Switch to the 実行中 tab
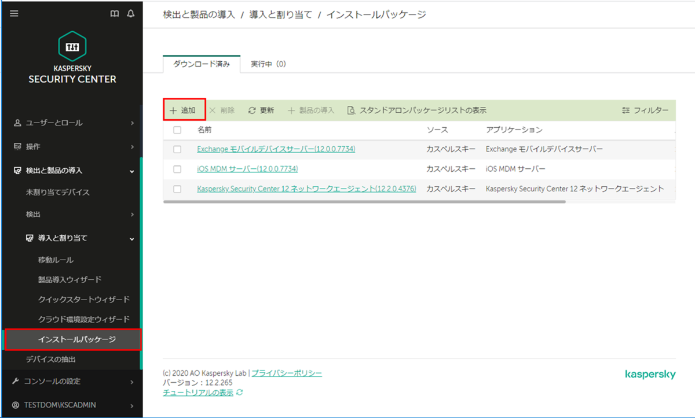 tap(268, 64)
